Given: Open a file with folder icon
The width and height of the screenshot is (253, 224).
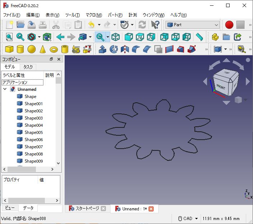Looking at the screenshot, I should click(20, 25).
